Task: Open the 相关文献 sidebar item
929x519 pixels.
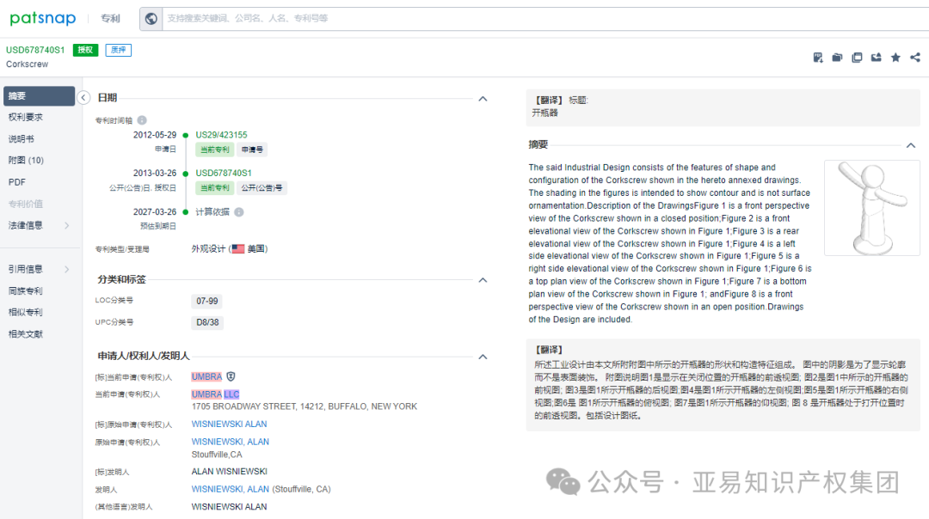Action: tap(26, 334)
